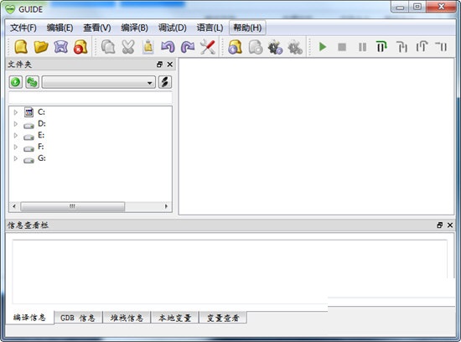Click the Save file icon
The height and width of the screenshot is (342, 461).
coord(61,47)
